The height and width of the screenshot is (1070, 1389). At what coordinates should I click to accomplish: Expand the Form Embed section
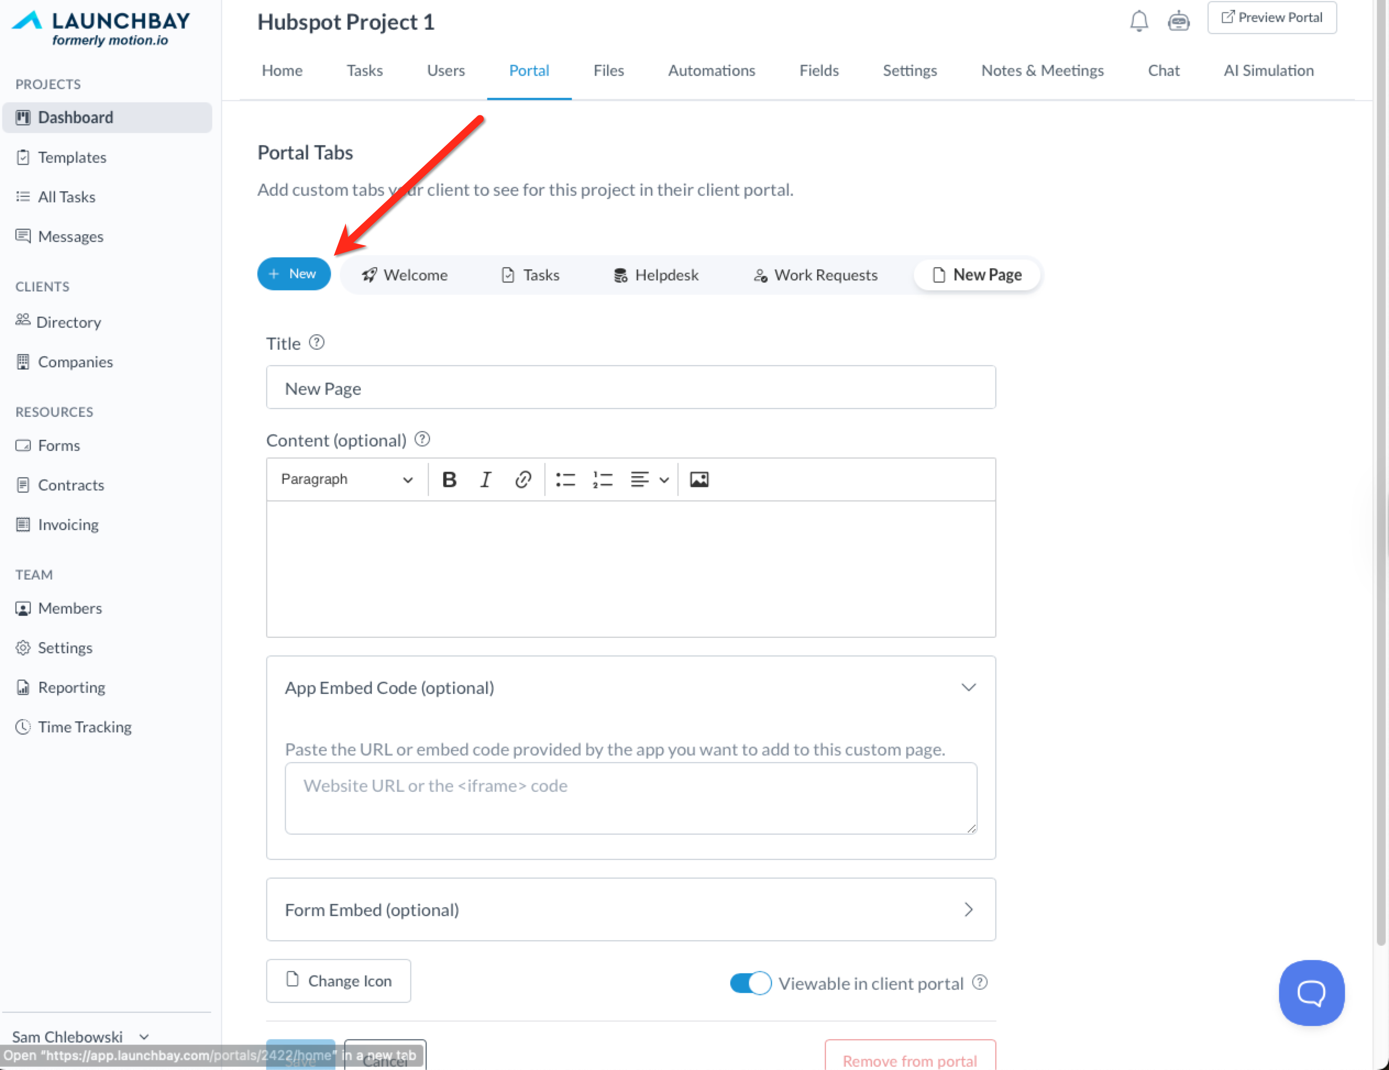click(x=968, y=909)
